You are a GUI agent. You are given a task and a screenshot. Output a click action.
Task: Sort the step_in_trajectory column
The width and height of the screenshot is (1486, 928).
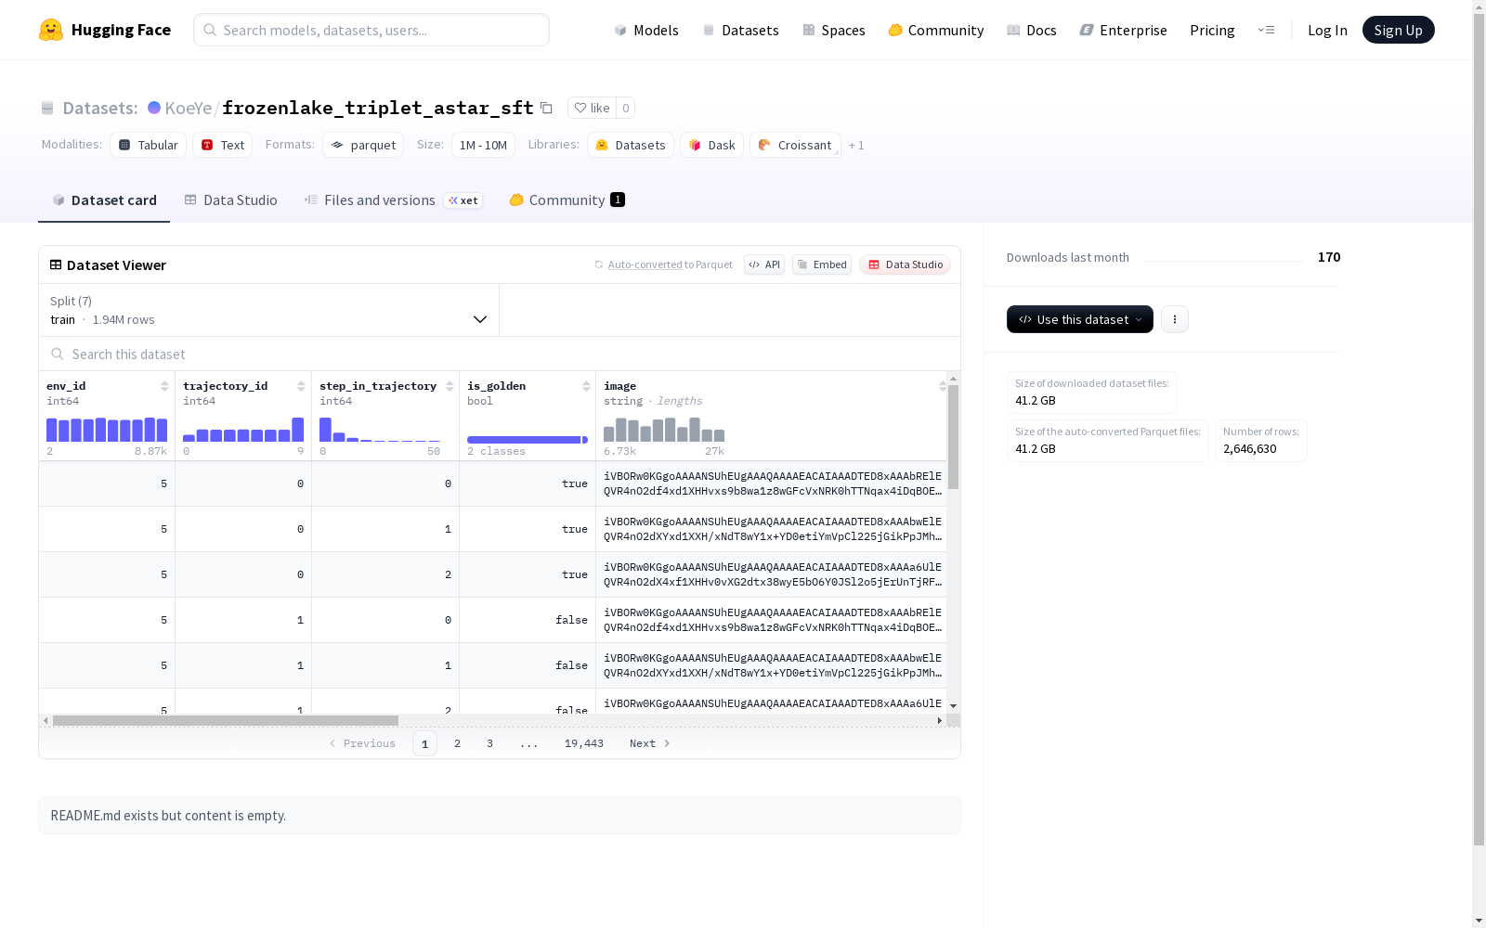[450, 386]
